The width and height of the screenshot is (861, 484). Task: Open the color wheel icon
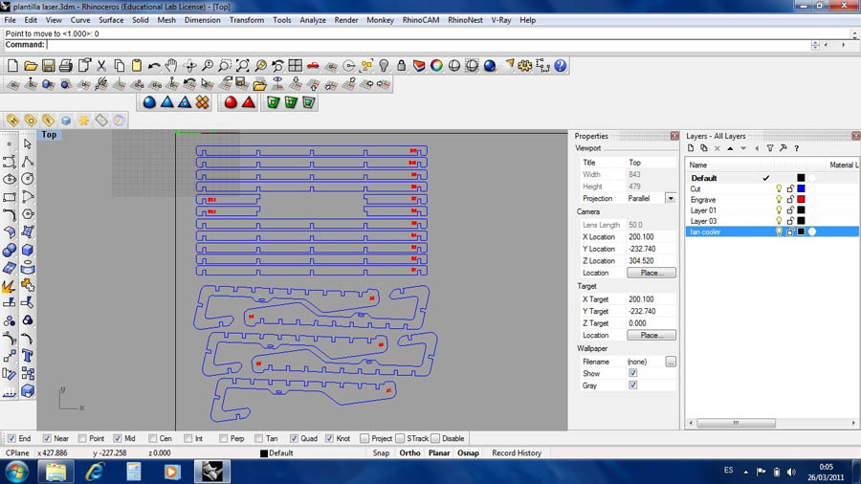point(436,66)
